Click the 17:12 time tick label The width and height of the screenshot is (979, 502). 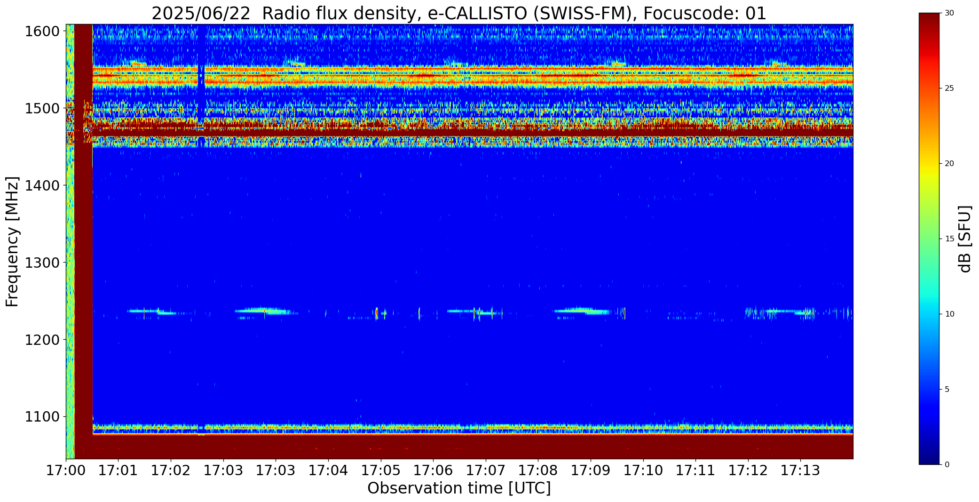(748, 470)
